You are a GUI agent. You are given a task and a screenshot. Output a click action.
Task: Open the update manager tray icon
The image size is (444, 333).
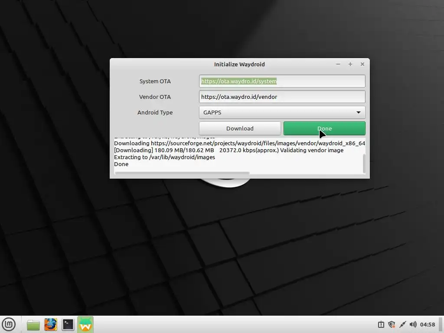coord(381,324)
